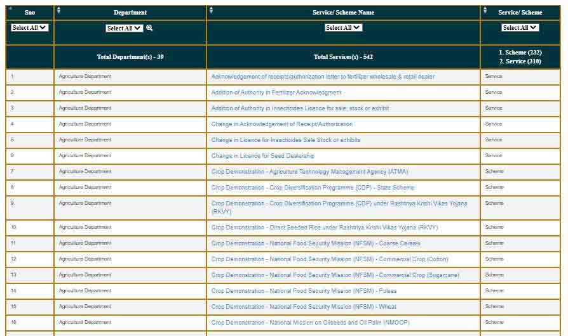Select Direct Seeded Rice under RKVY link
The width and height of the screenshot is (568, 336).
click(x=324, y=228)
